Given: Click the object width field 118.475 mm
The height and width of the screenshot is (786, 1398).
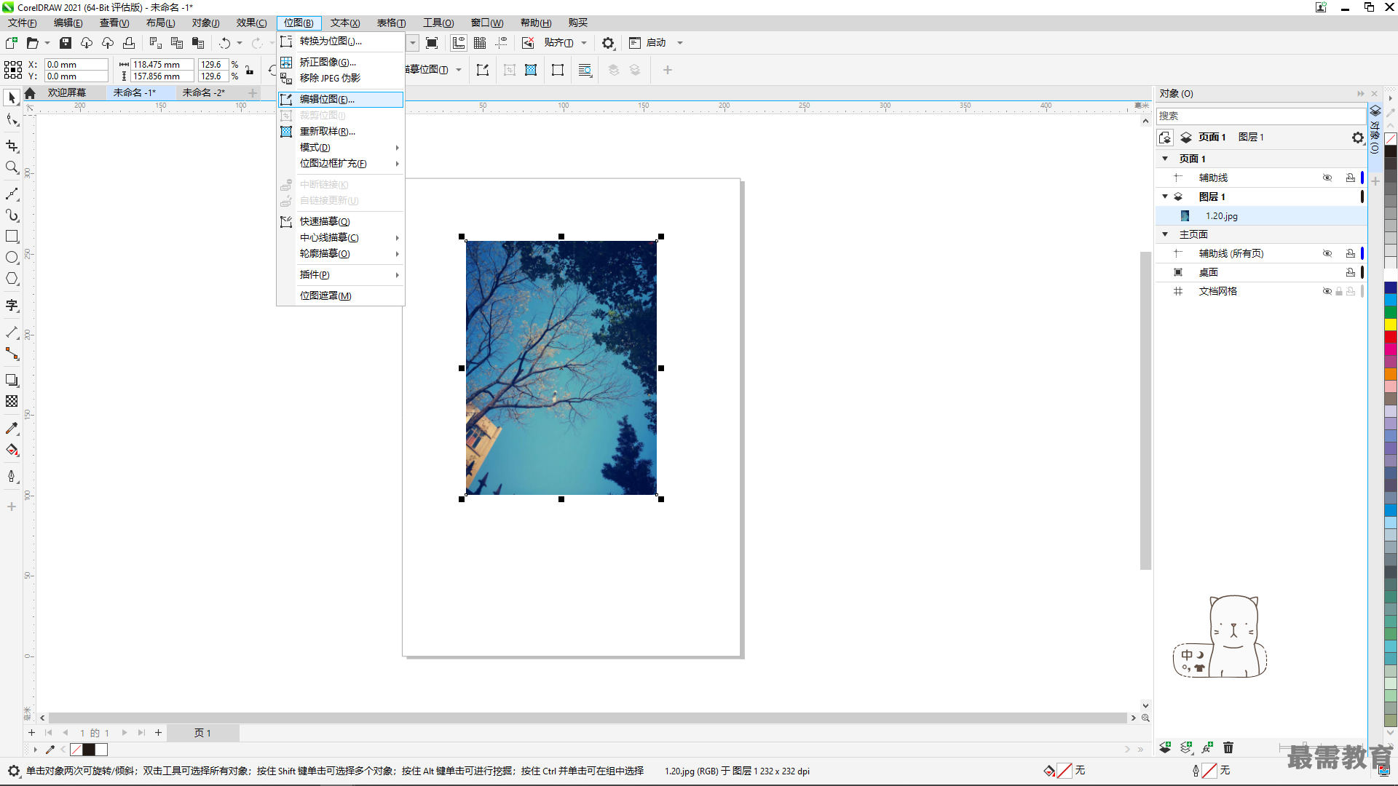Looking at the screenshot, I should (x=162, y=64).
